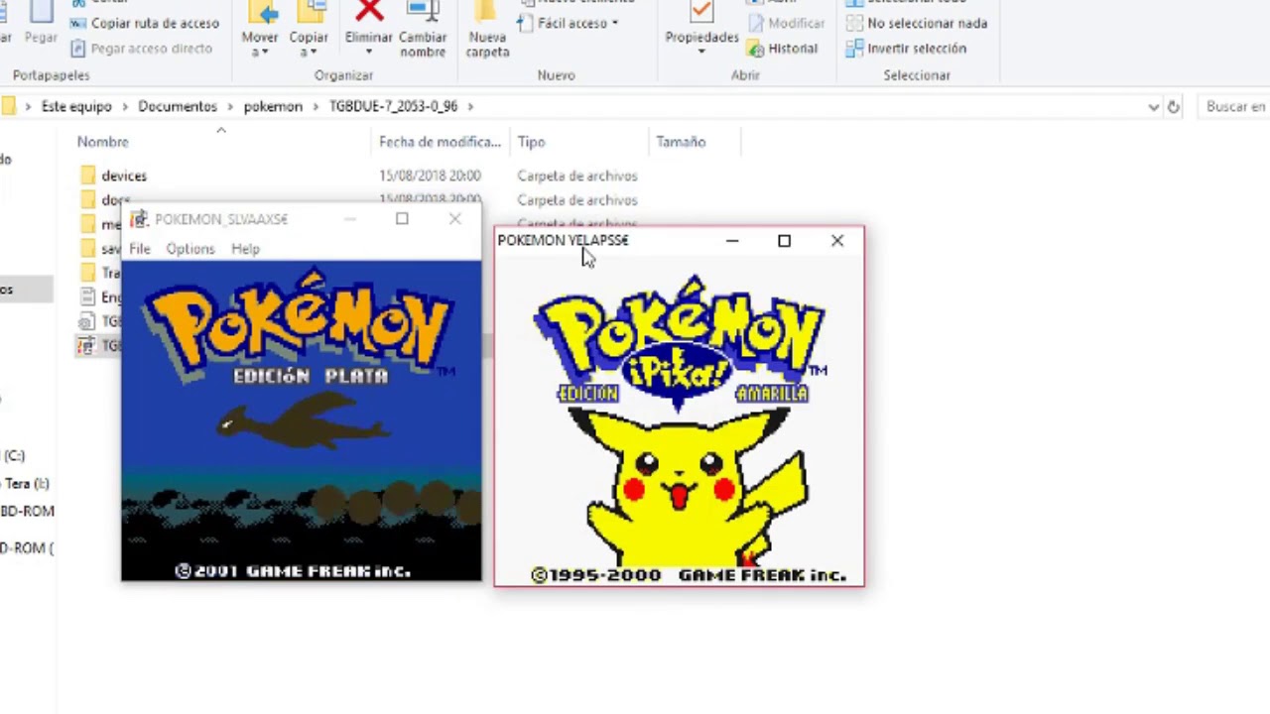Image resolution: width=1270 pixels, height=714 pixels.
Task: Click Cambiar nombre in the ribbon
Action: click(423, 30)
